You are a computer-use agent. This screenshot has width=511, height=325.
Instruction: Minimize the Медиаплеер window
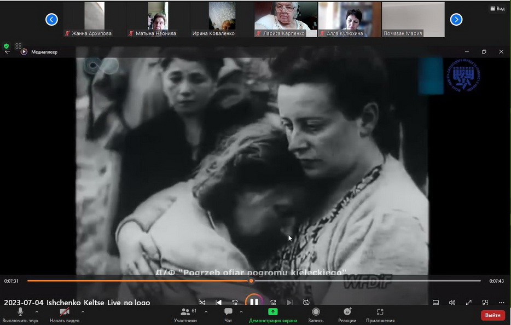pyautogui.click(x=467, y=52)
